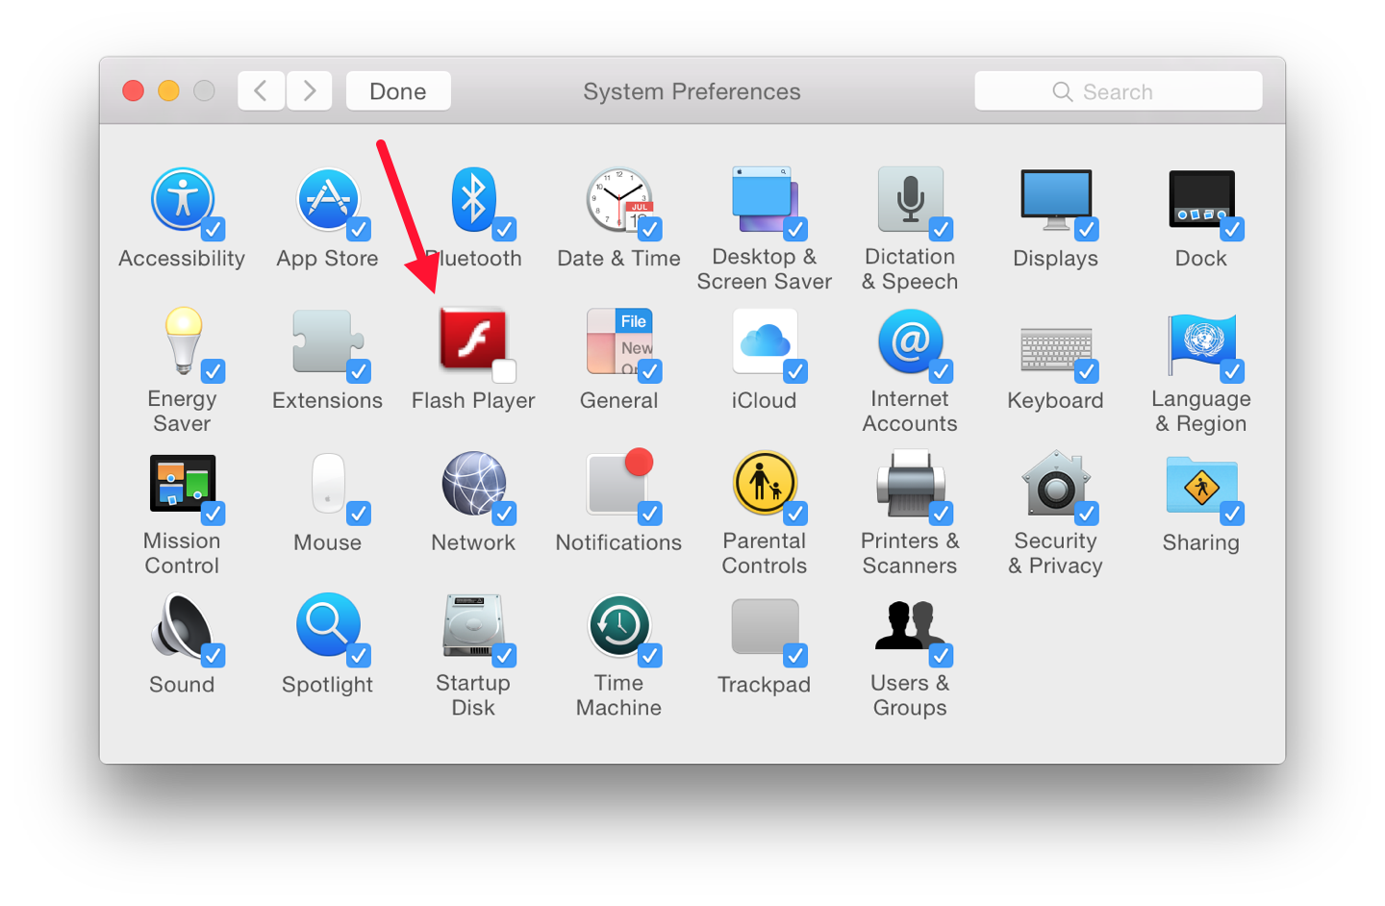Open the Displays monitor icon
1385x906 pixels.
(1056, 200)
